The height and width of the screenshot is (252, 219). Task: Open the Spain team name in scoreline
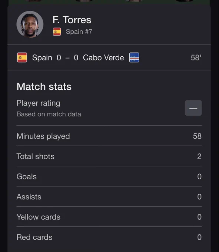pyautogui.click(x=42, y=58)
